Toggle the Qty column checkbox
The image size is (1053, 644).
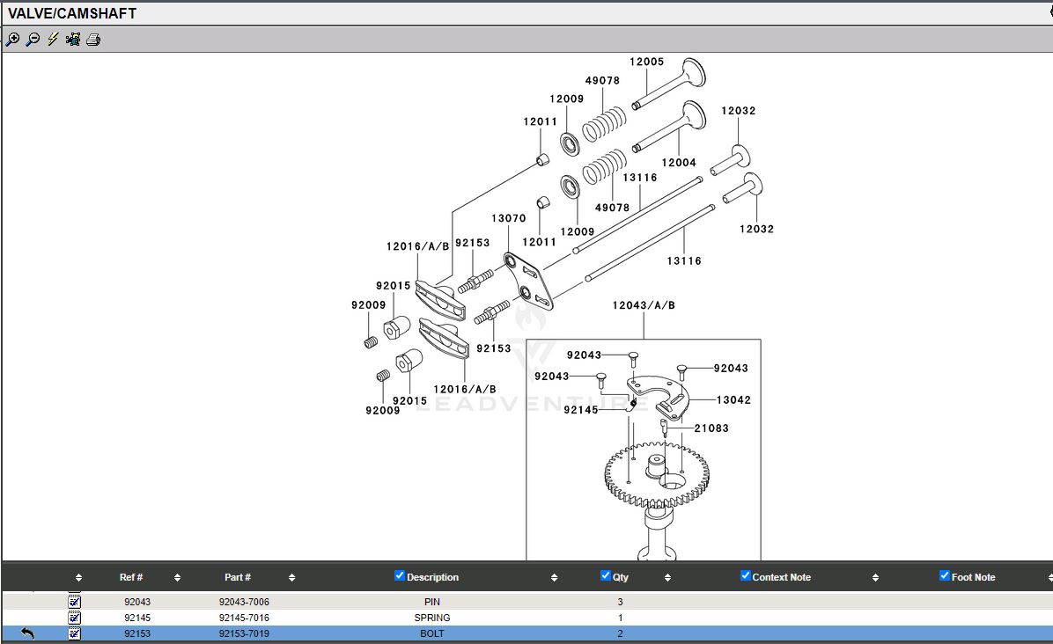606,576
